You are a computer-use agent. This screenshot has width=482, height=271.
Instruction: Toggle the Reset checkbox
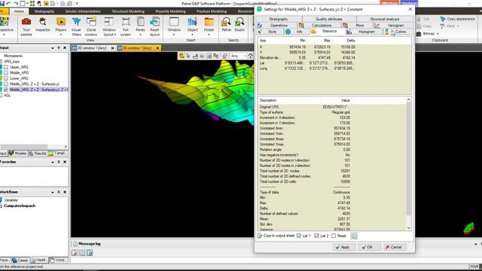[x=334, y=236]
